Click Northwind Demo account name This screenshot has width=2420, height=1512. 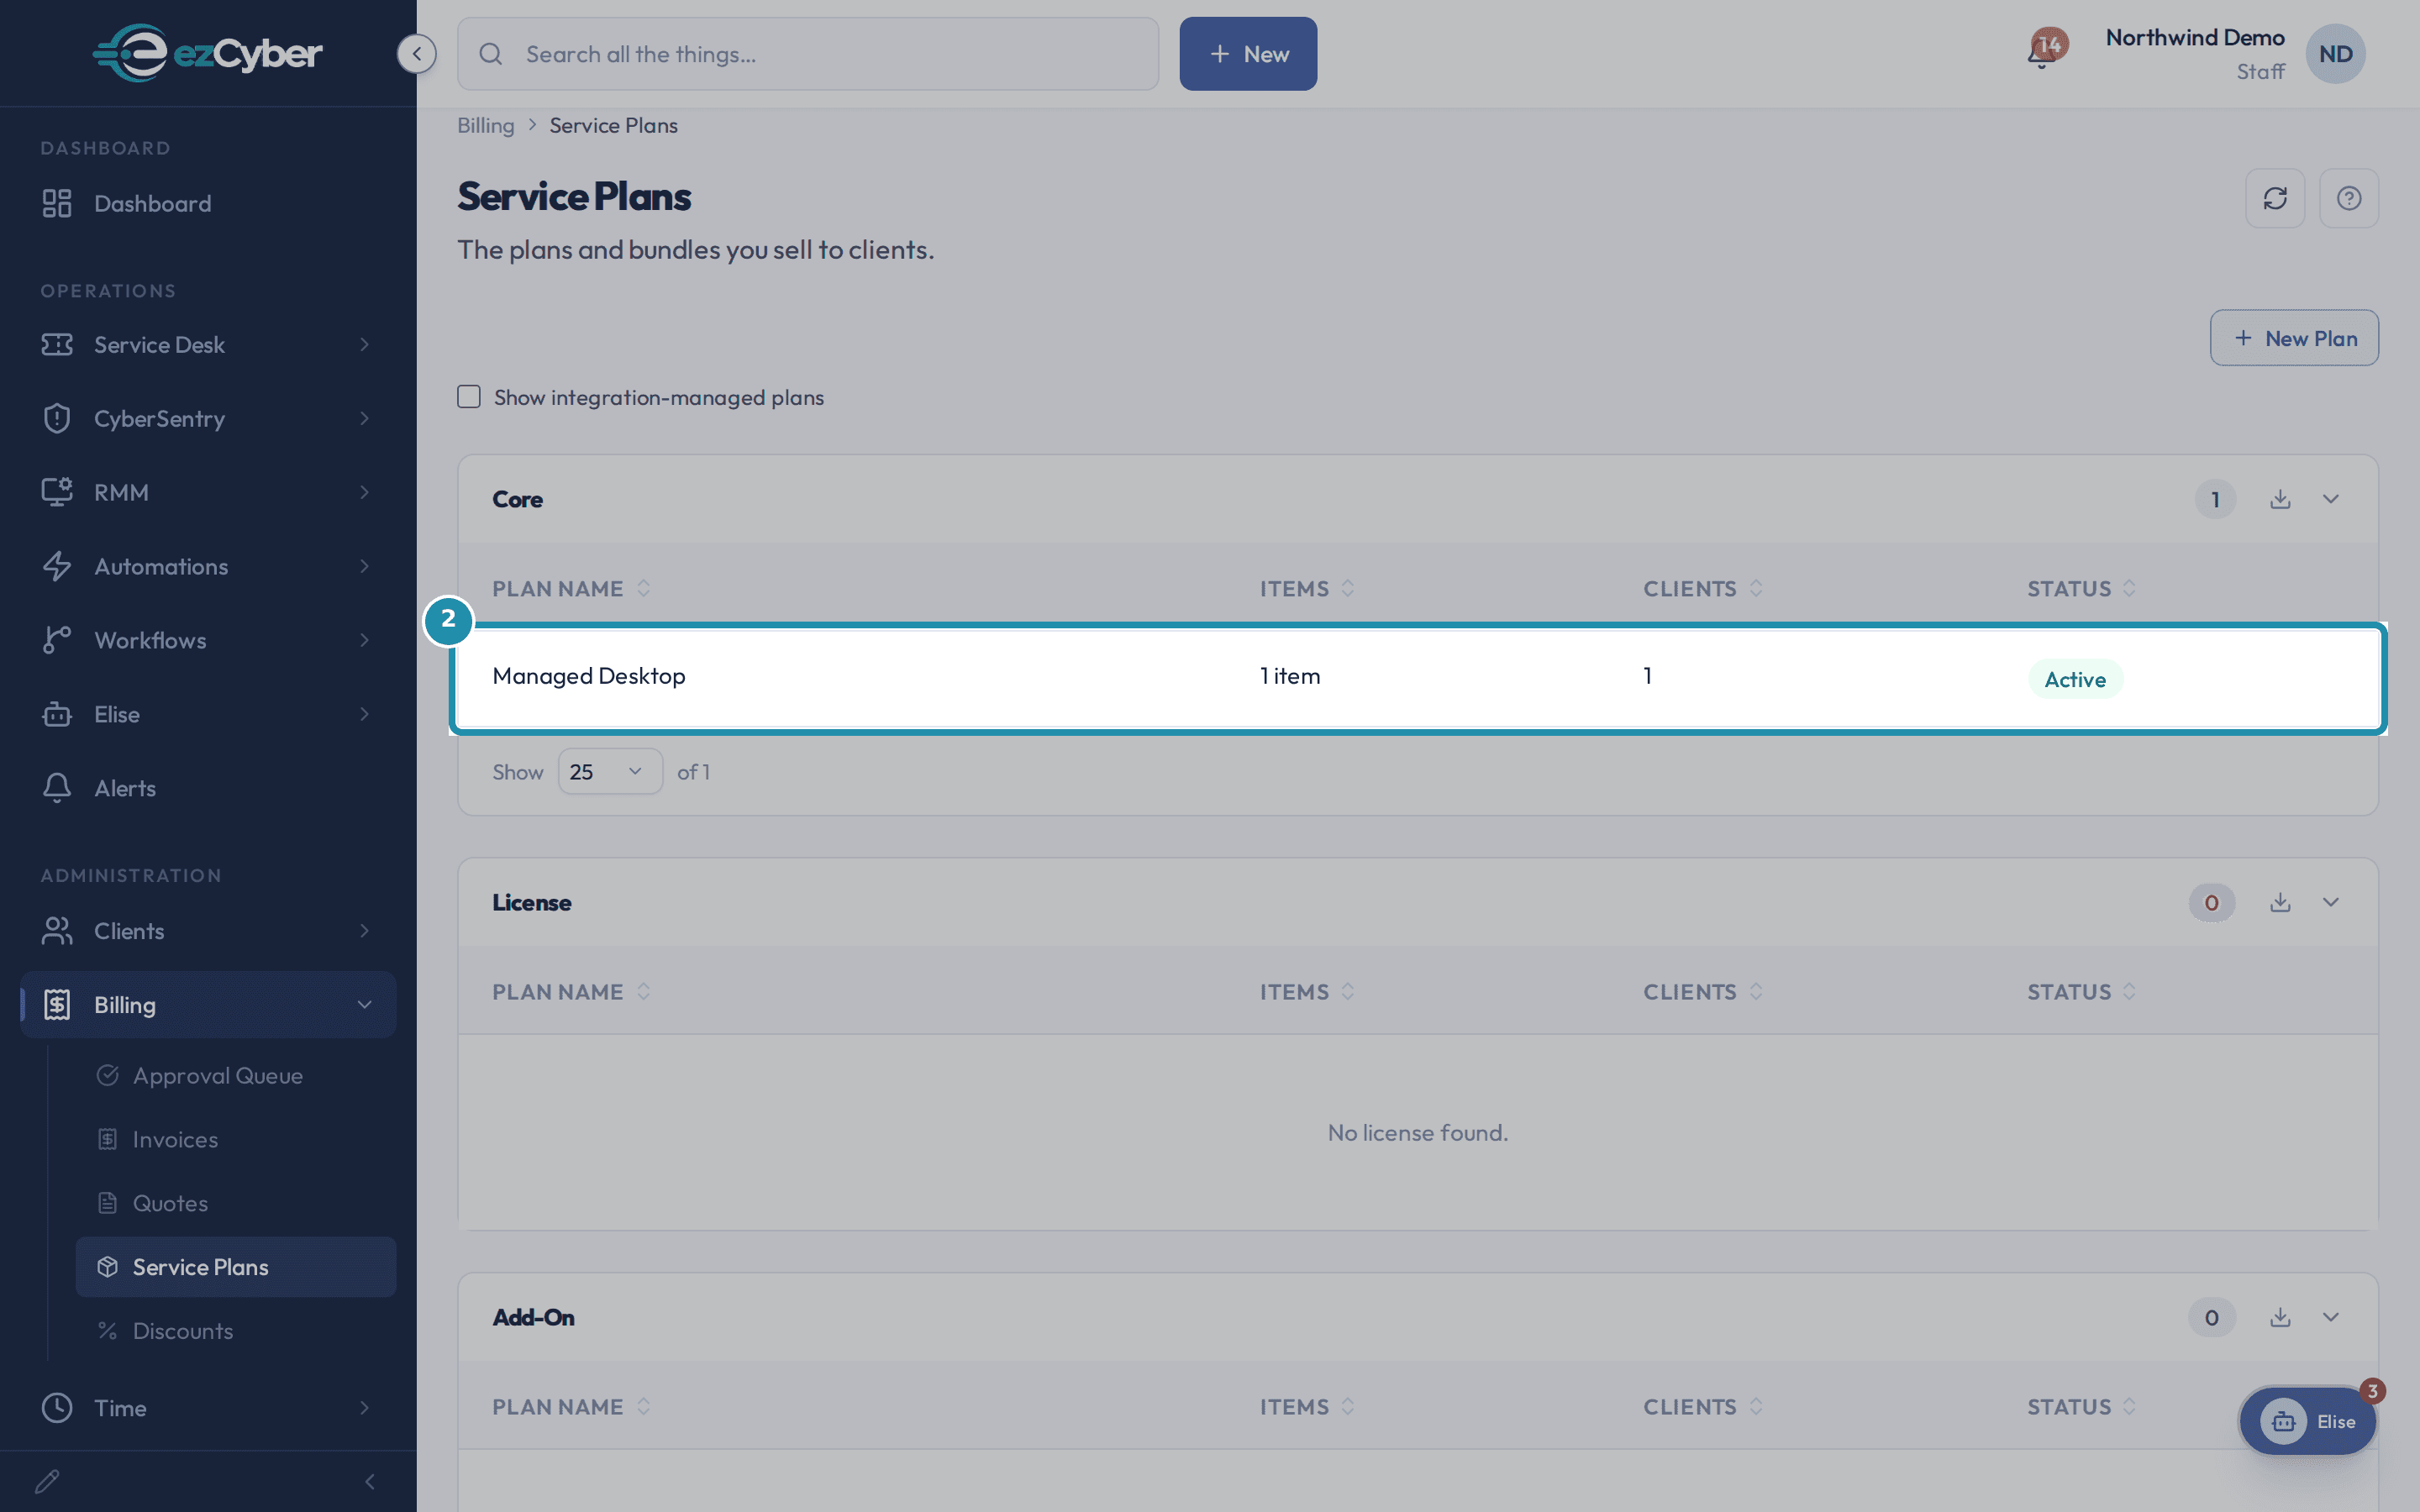(x=2195, y=37)
